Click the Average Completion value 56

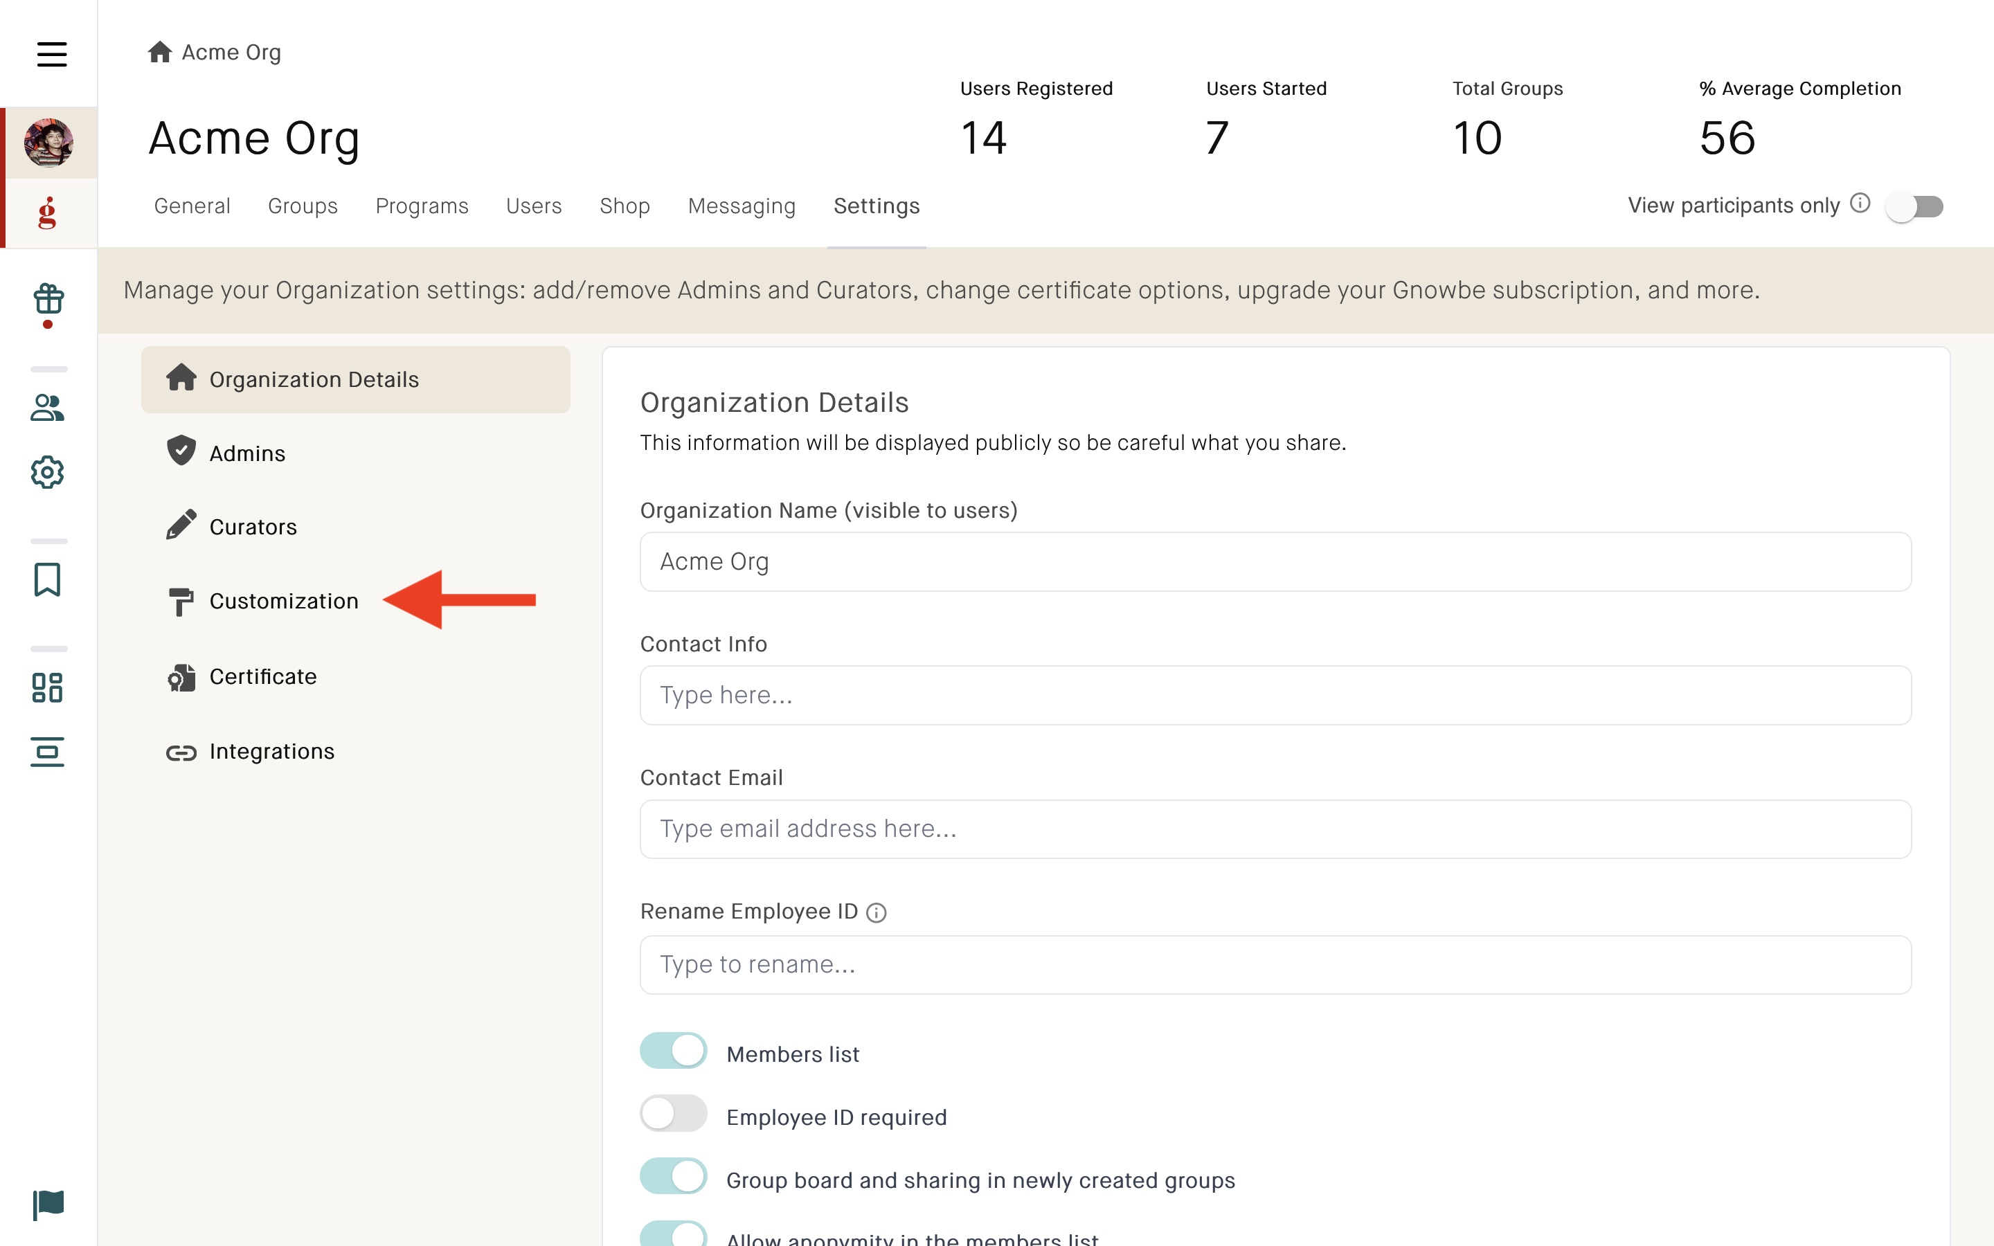click(x=1728, y=138)
